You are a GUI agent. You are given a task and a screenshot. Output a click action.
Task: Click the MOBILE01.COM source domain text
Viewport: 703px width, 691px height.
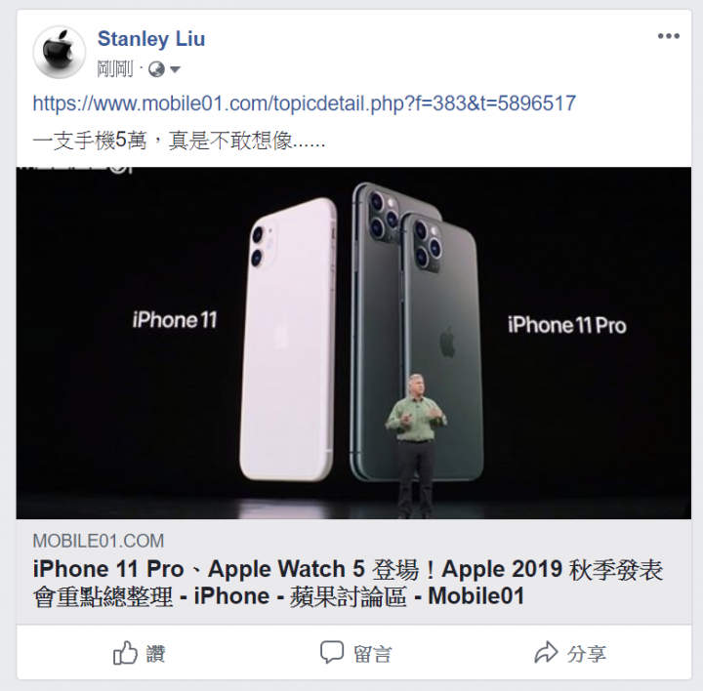tap(99, 541)
